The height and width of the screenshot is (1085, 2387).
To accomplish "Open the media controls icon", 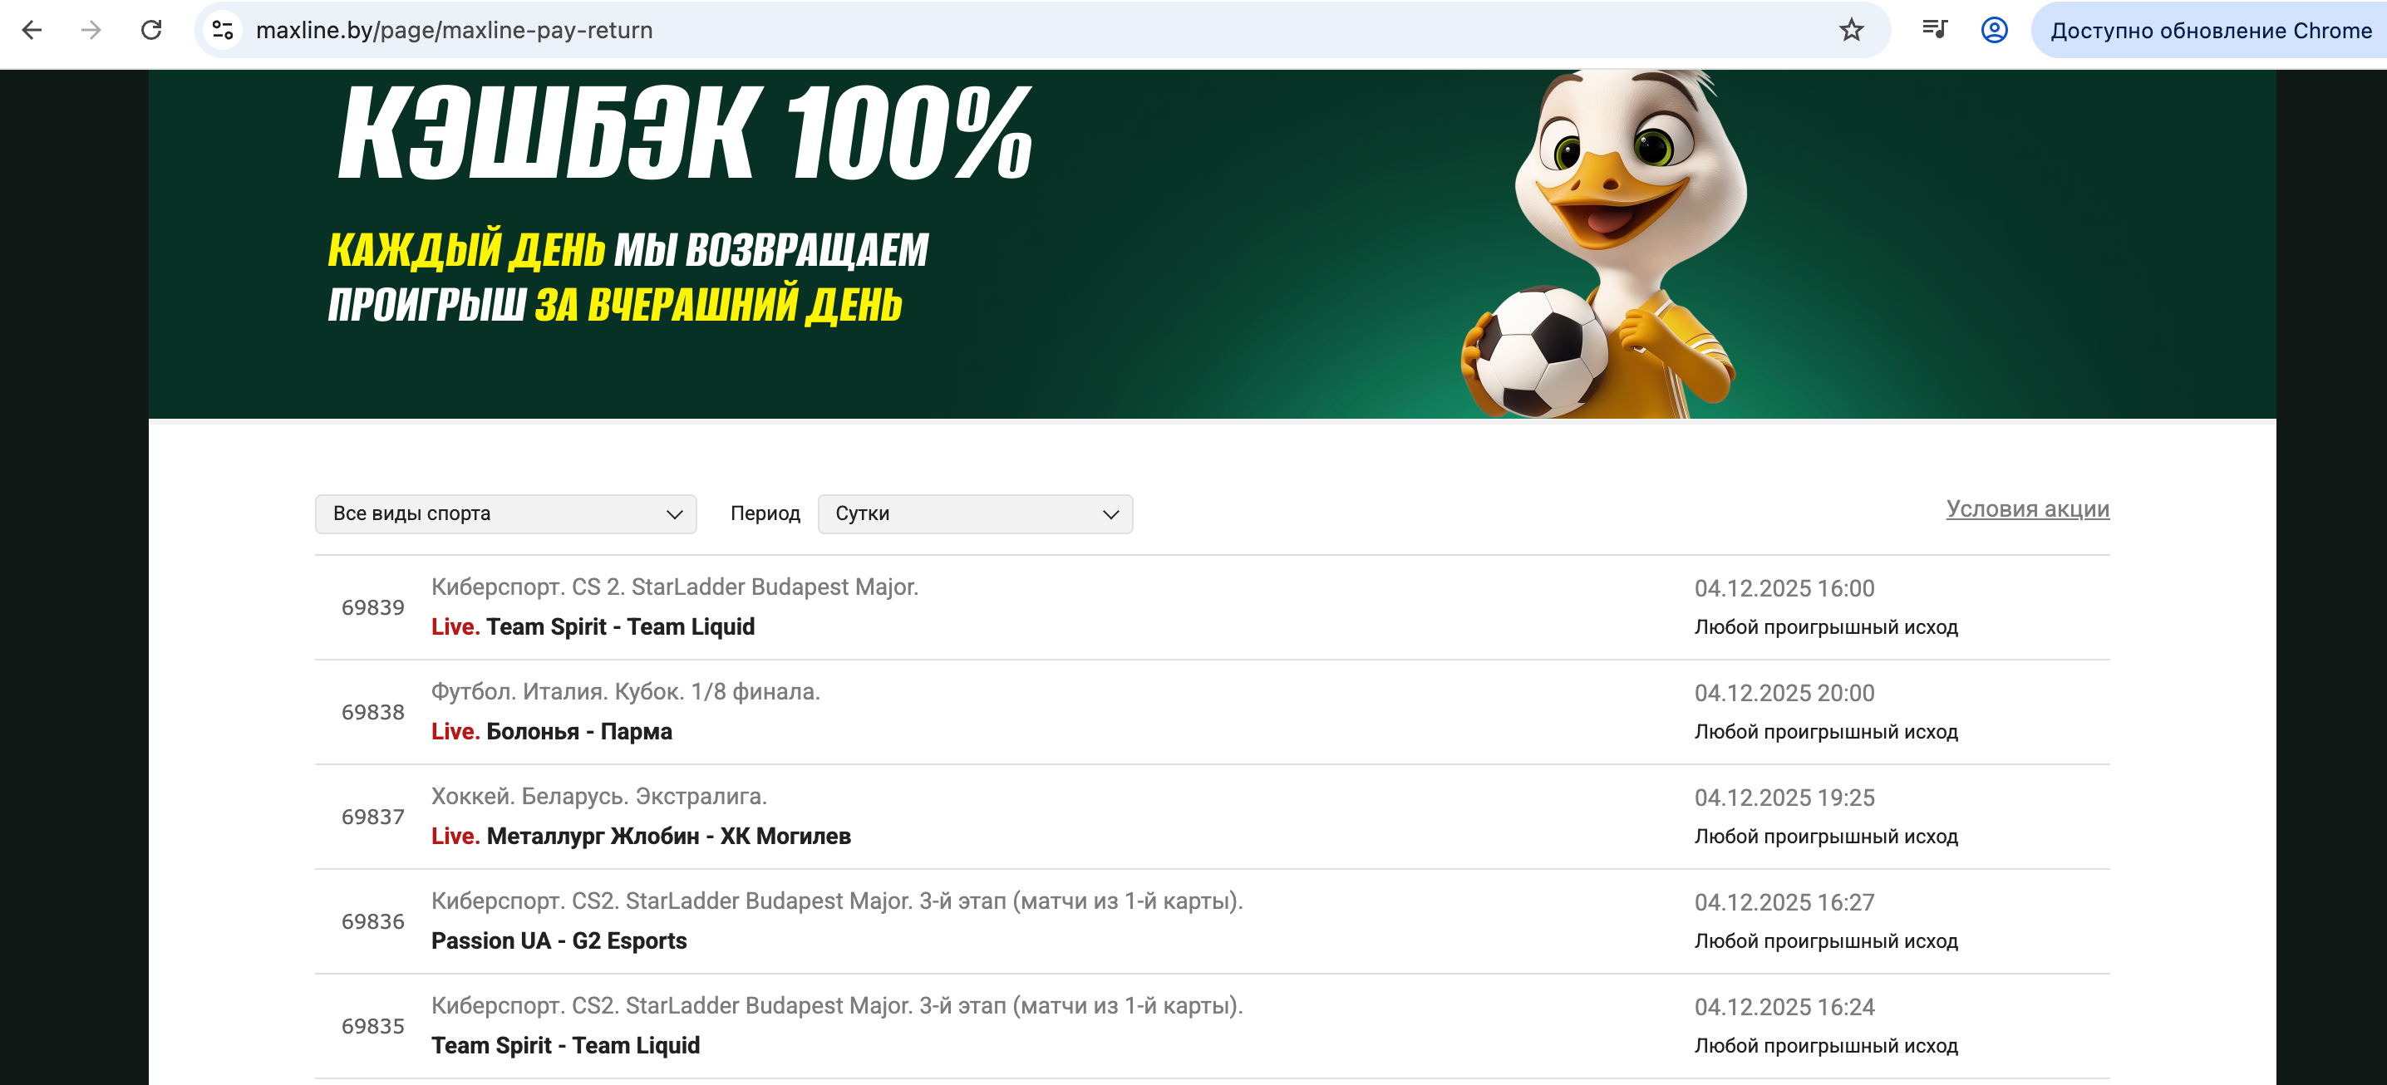I will click(x=1935, y=30).
